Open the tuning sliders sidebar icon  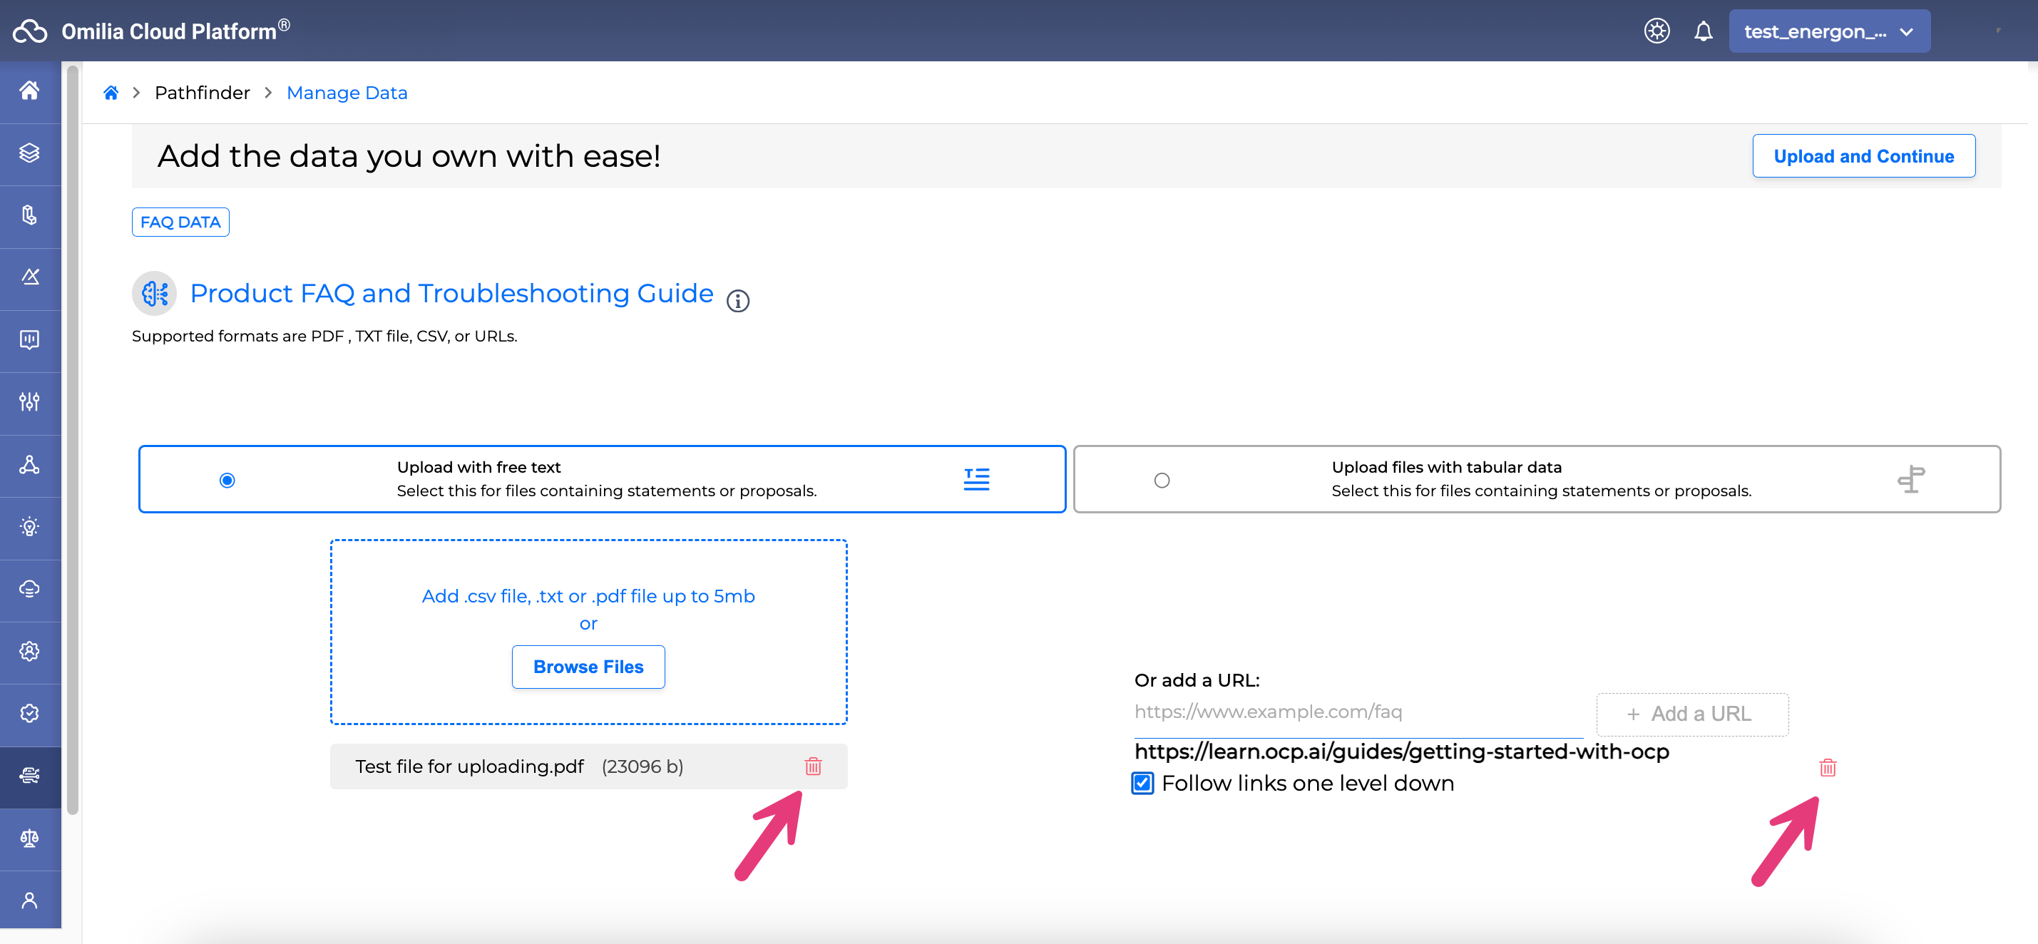click(x=29, y=402)
